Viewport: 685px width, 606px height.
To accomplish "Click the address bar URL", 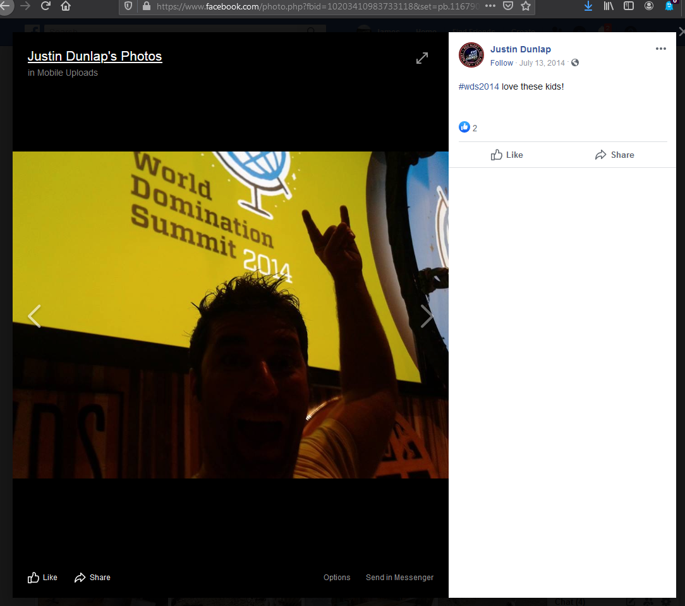I will coord(318,6).
